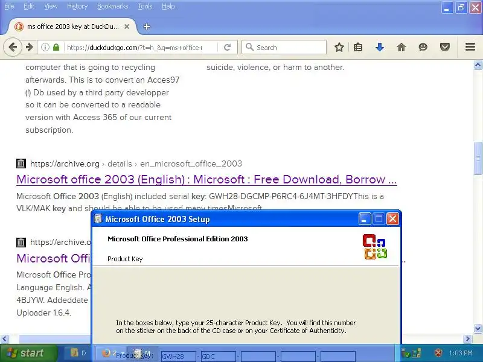The height and width of the screenshot is (362, 483).
Task: Open the Bookmarks menu
Action: [112, 6]
